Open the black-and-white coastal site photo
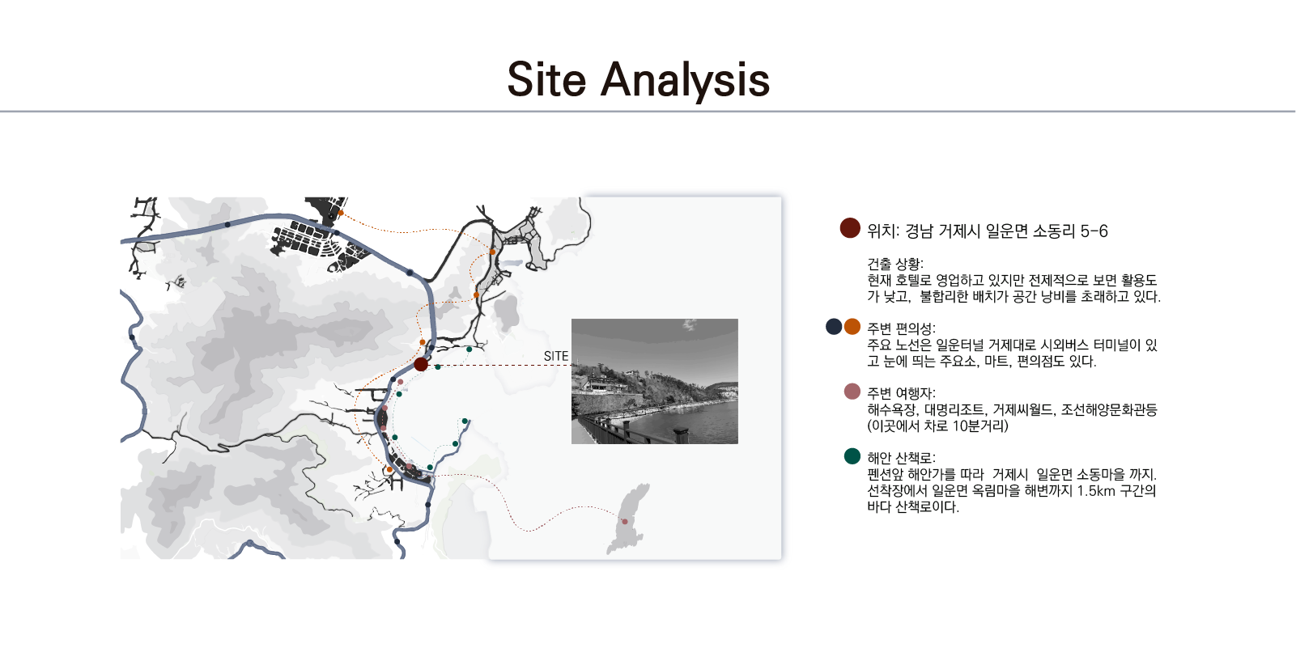 655,381
